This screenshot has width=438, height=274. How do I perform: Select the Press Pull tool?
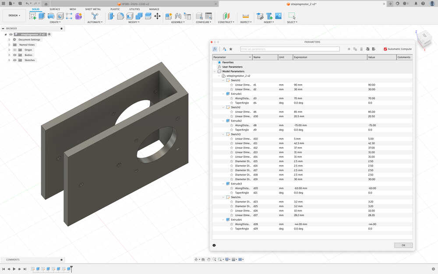tap(111, 16)
